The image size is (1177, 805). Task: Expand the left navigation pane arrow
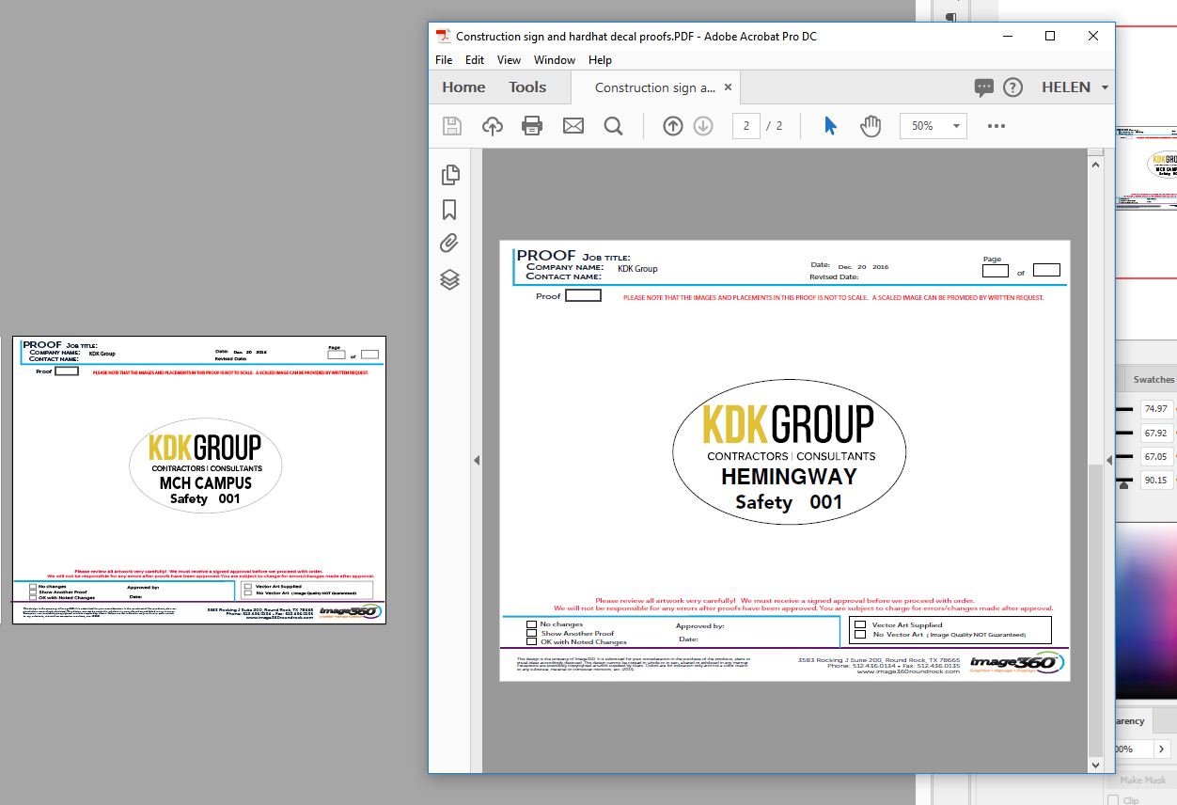coord(477,461)
